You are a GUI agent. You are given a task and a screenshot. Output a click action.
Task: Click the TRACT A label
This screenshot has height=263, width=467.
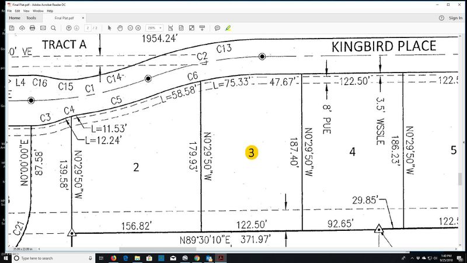[x=64, y=45]
